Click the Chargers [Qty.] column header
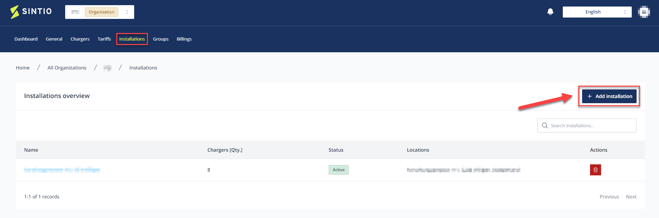The height and width of the screenshot is (218, 659). pyautogui.click(x=225, y=150)
